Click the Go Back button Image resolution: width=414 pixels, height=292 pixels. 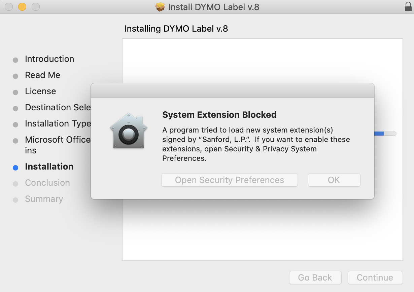coord(315,278)
